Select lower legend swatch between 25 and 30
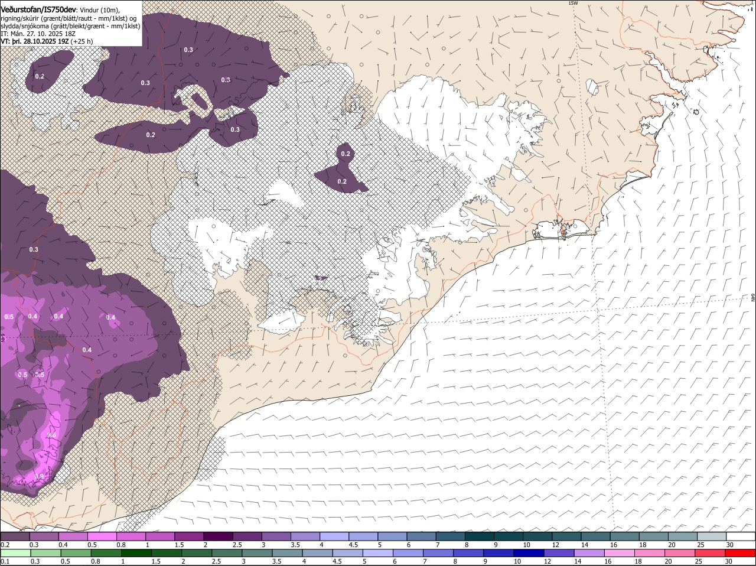756x566 pixels. tap(711, 553)
